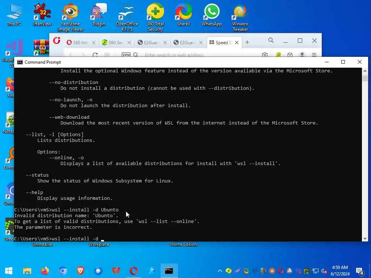Open the muted volume tray icon
Viewport: 371px width, 278px height.
tap(324, 271)
